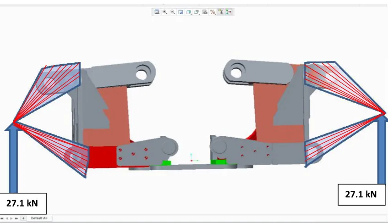The width and height of the screenshot is (388, 223).
Task: Add a new tab with plus button
Action: tap(23, 218)
